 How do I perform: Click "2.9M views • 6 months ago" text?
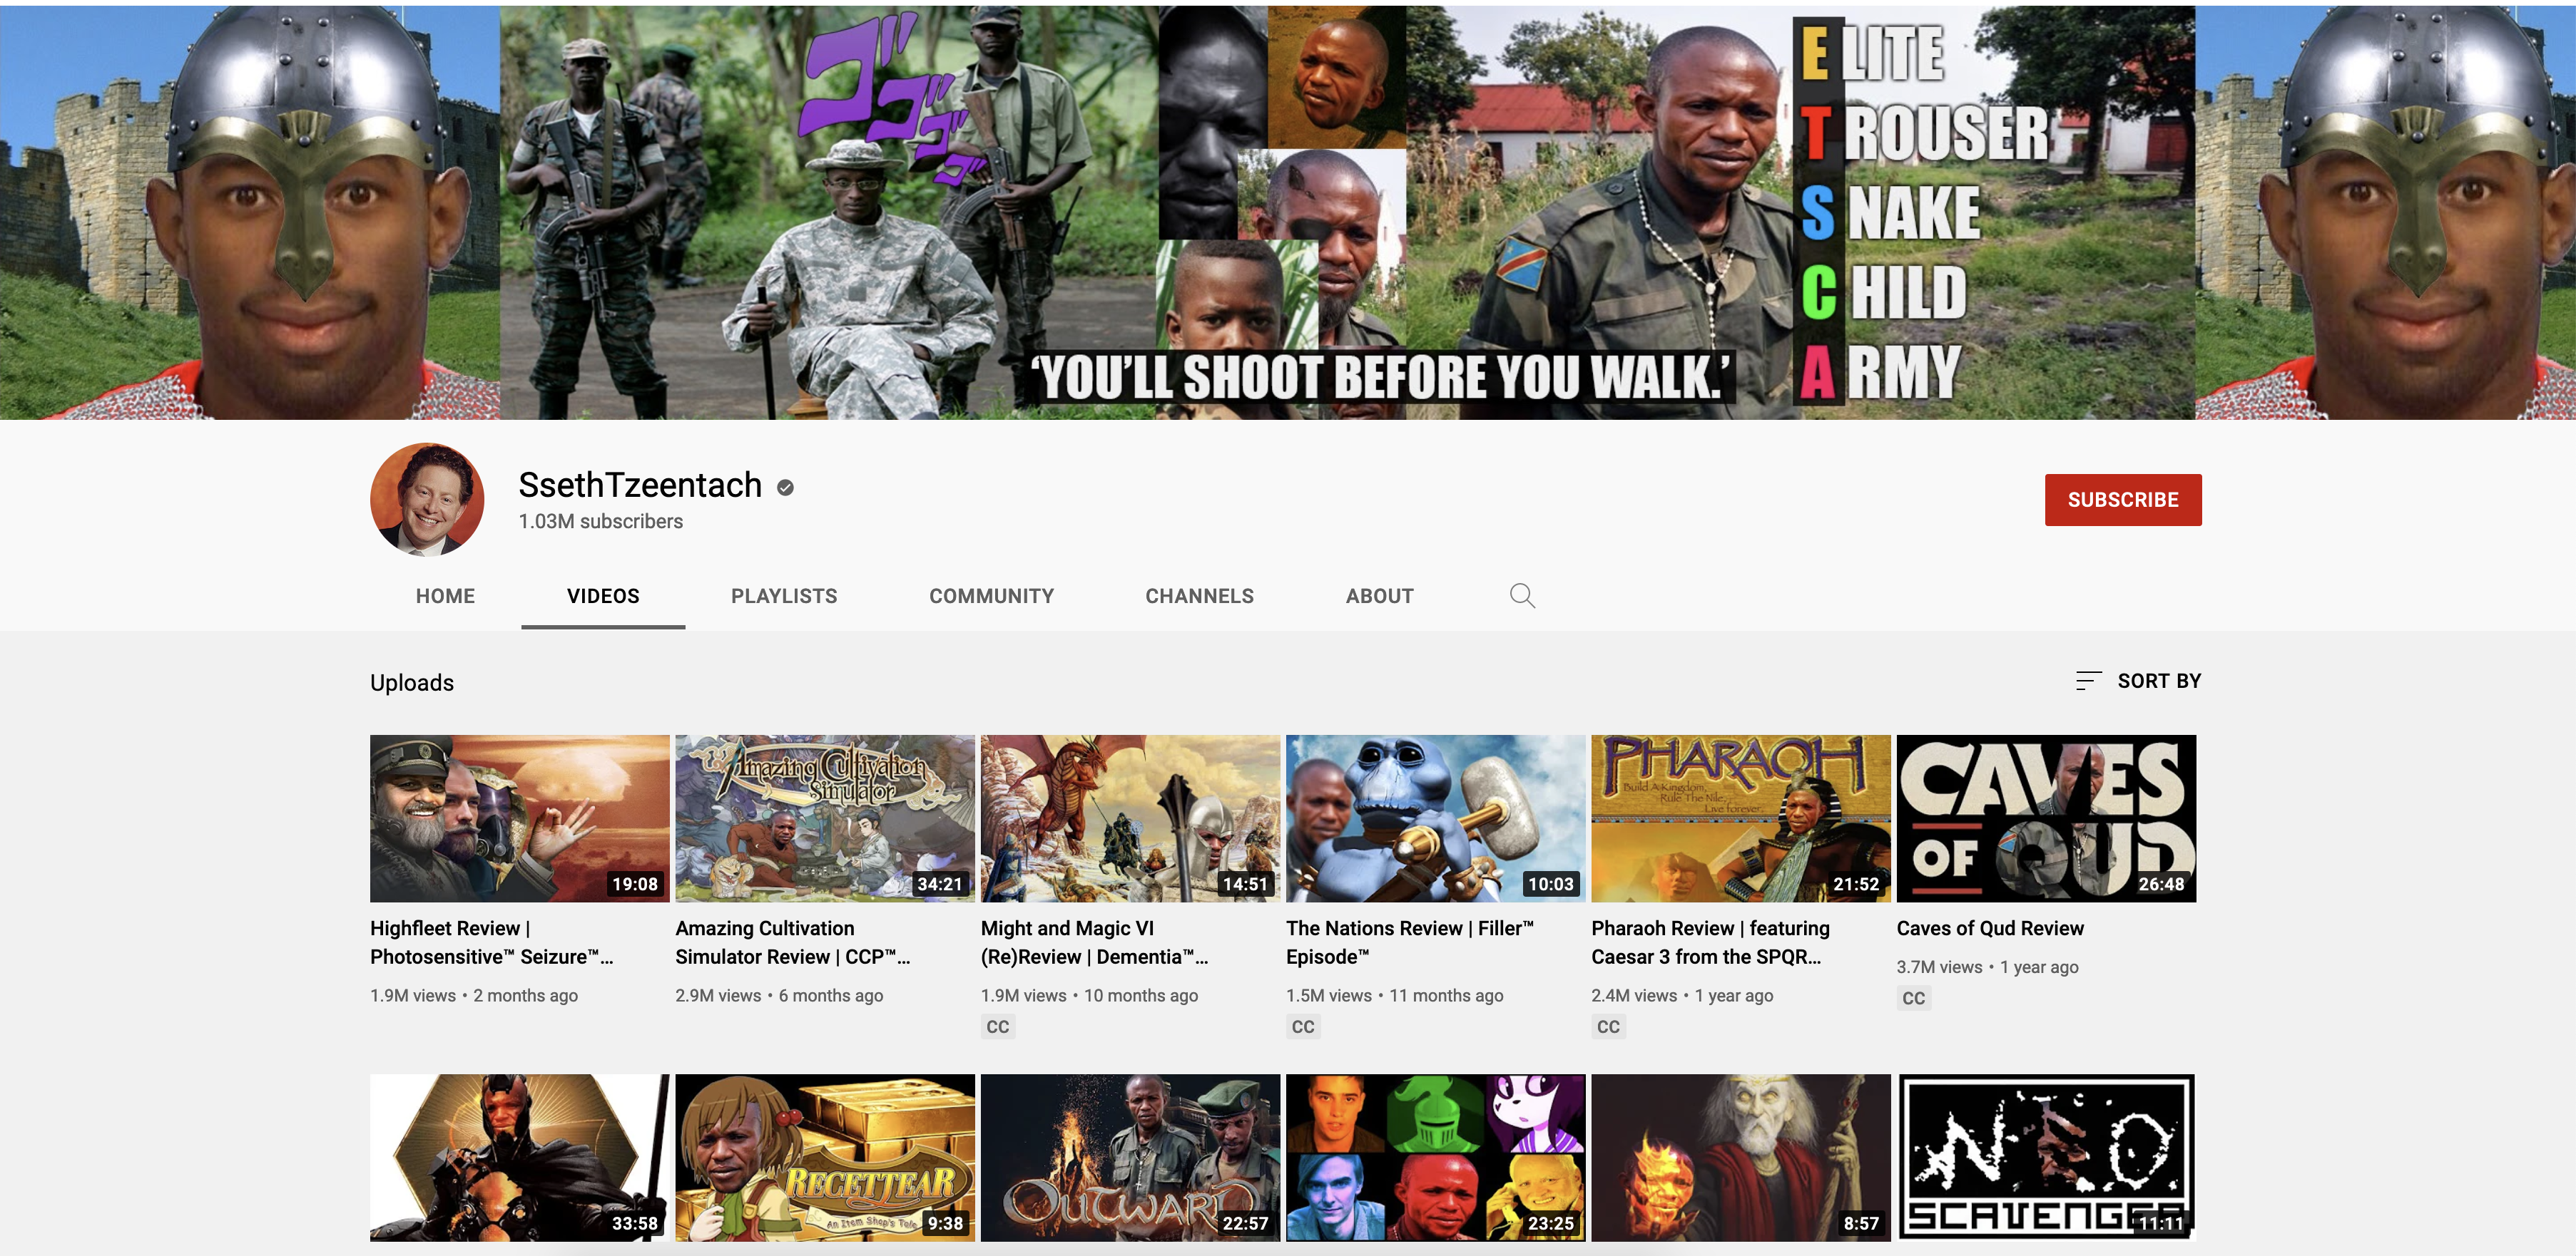(779, 995)
